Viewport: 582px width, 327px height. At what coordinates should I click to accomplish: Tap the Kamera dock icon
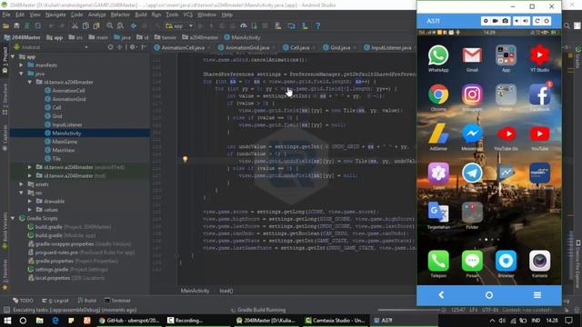(x=539, y=263)
